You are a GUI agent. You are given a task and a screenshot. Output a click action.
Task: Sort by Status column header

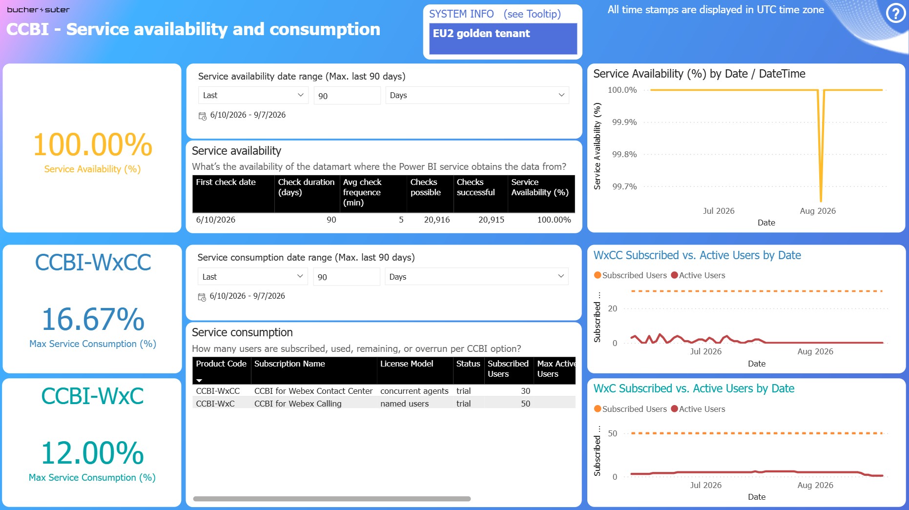[x=469, y=370]
